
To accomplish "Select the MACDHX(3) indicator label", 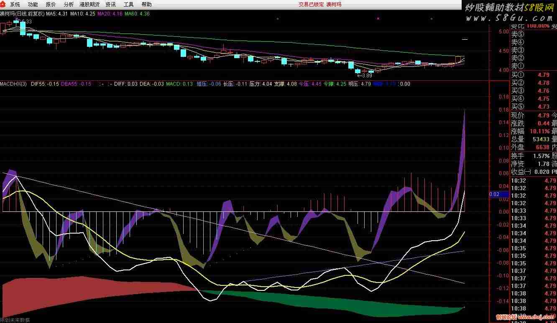I will pos(13,84).
